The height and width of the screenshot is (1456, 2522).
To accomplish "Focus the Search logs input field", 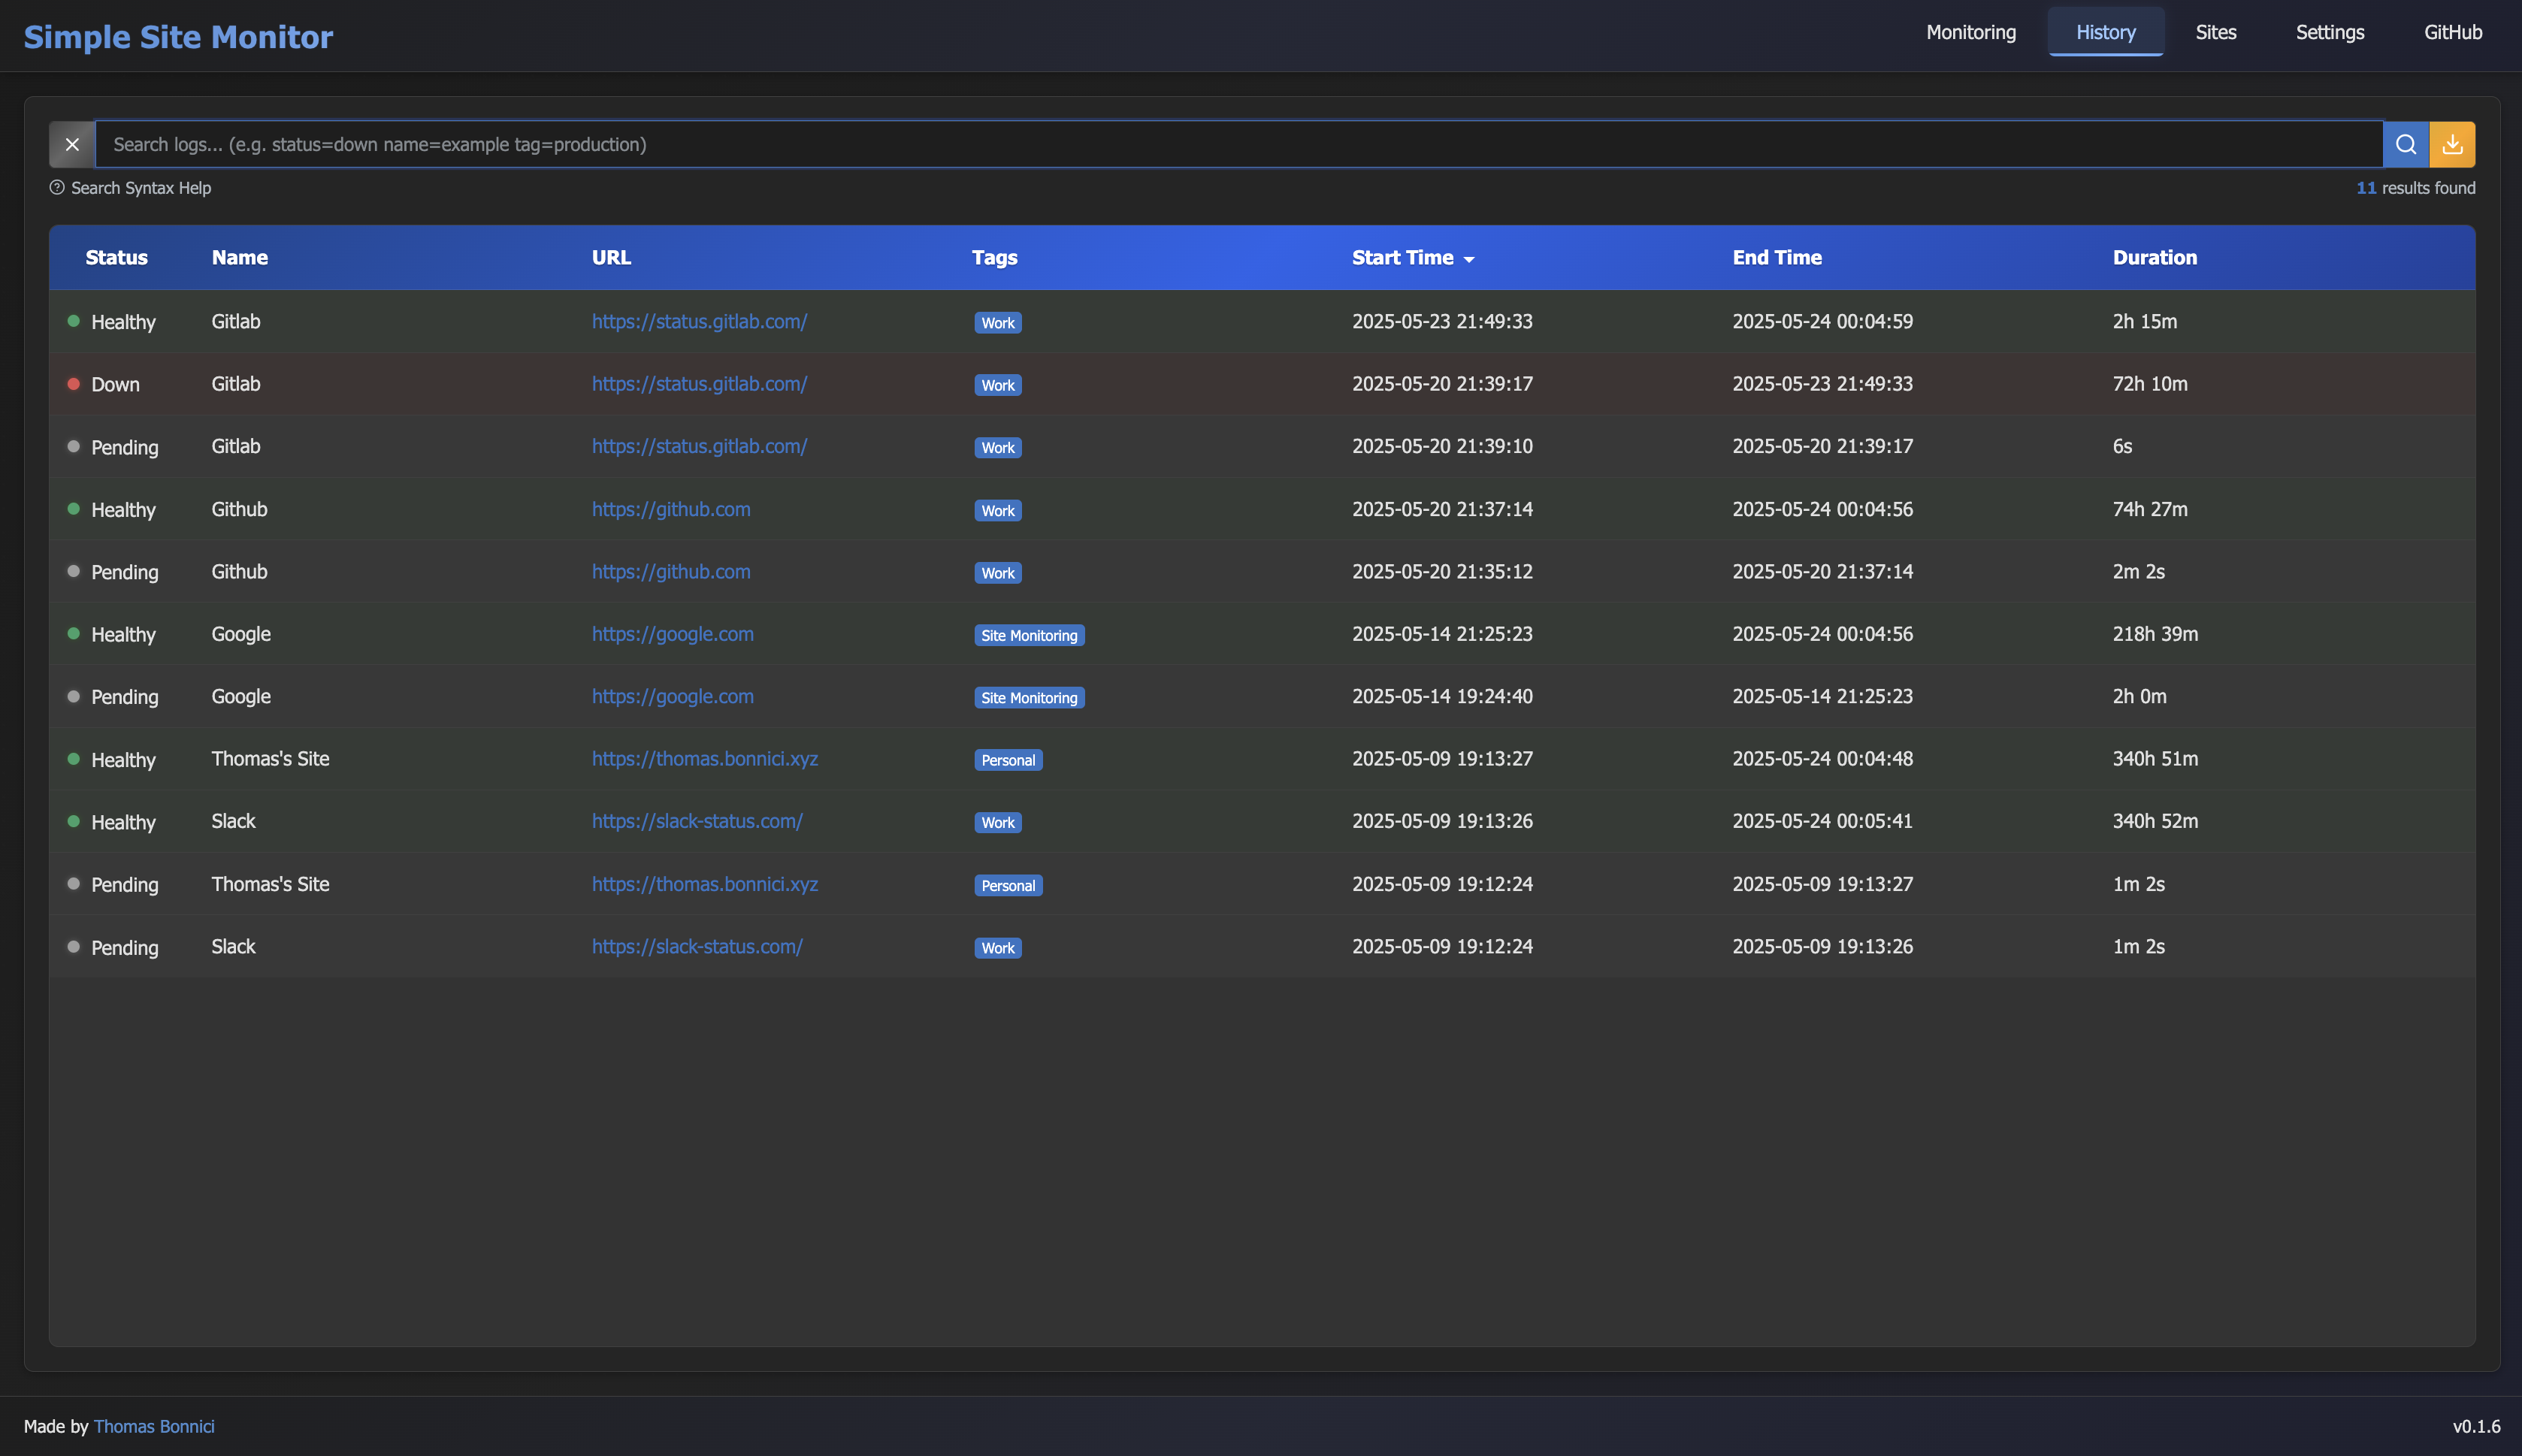I will click(x=1239, y=145).
